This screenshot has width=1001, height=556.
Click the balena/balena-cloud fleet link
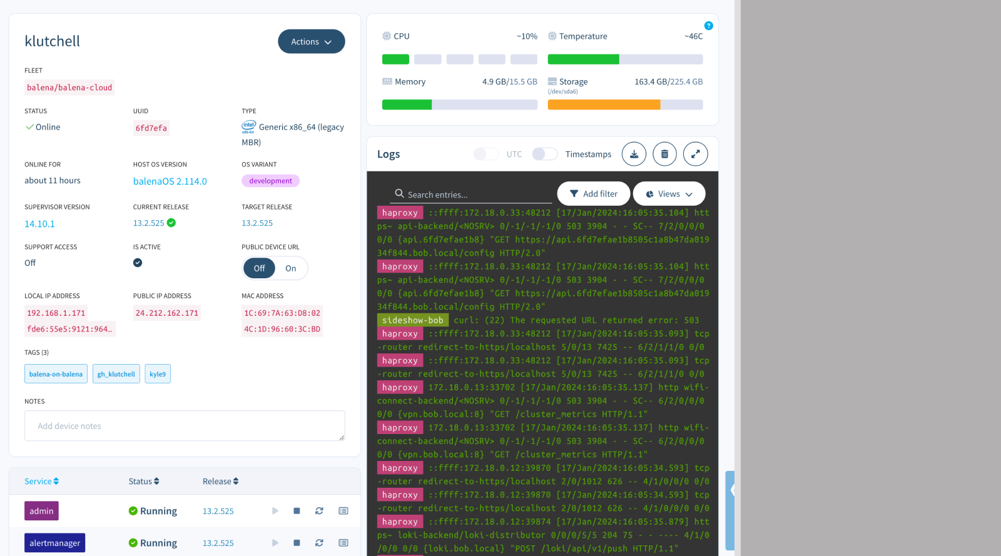pyautogui.click(x=69, y=88)
